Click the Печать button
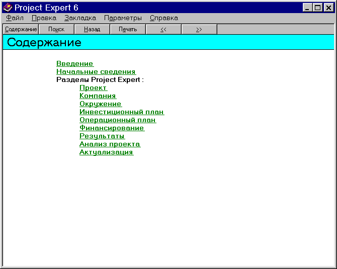The height and width of the screenshot is (269, 337). click(x=128, y=29)
